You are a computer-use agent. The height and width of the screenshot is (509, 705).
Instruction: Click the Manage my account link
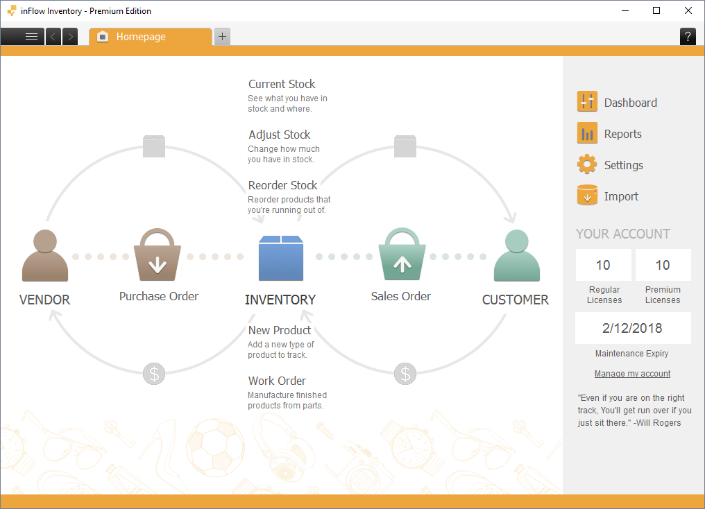(x=632, y=374)
